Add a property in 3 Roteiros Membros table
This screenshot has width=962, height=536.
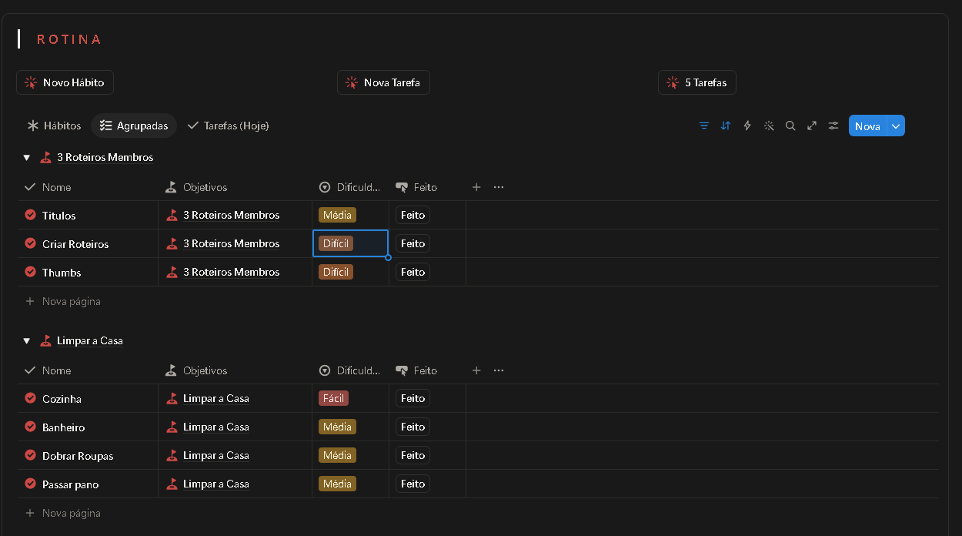click(476, 187)
